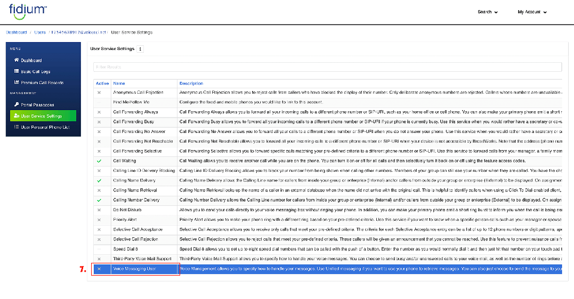Open the Voice Messaging User service row
This screenshot has width=574, height=299.
[135, 269]
